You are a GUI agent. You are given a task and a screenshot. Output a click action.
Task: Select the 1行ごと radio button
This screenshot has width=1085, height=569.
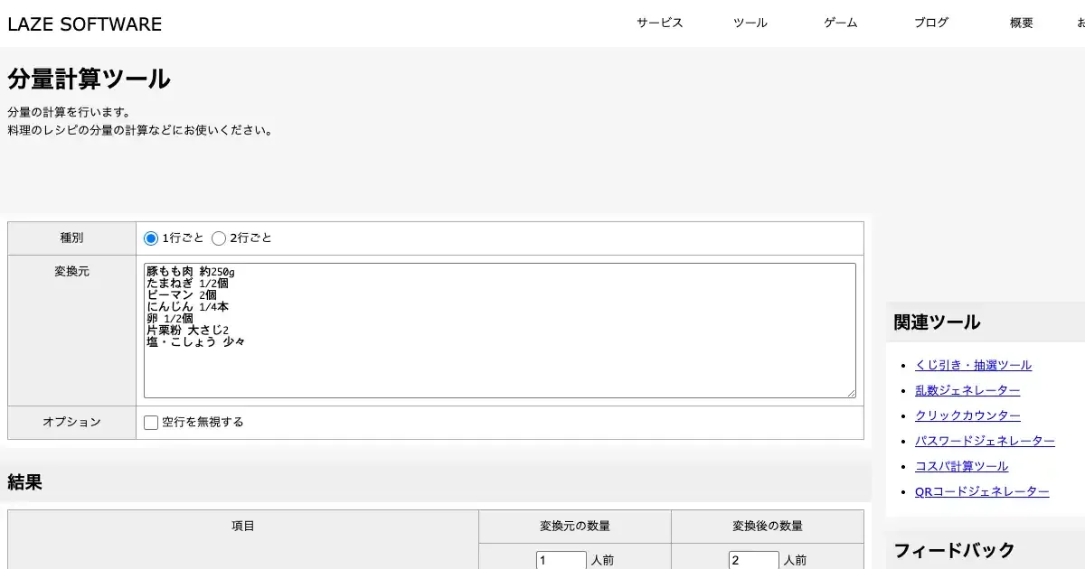tap(151, 238)
